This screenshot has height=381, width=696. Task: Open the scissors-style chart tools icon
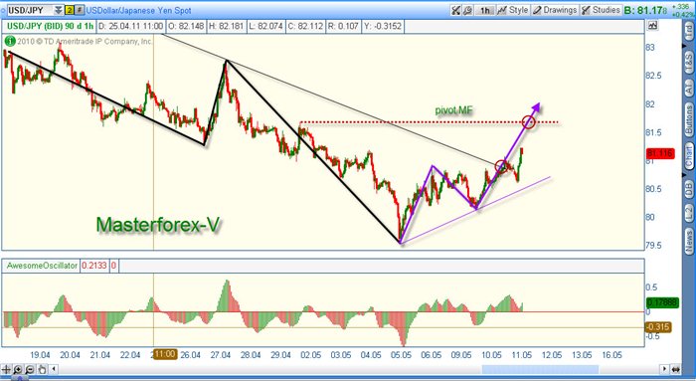(x=455, y=10)
